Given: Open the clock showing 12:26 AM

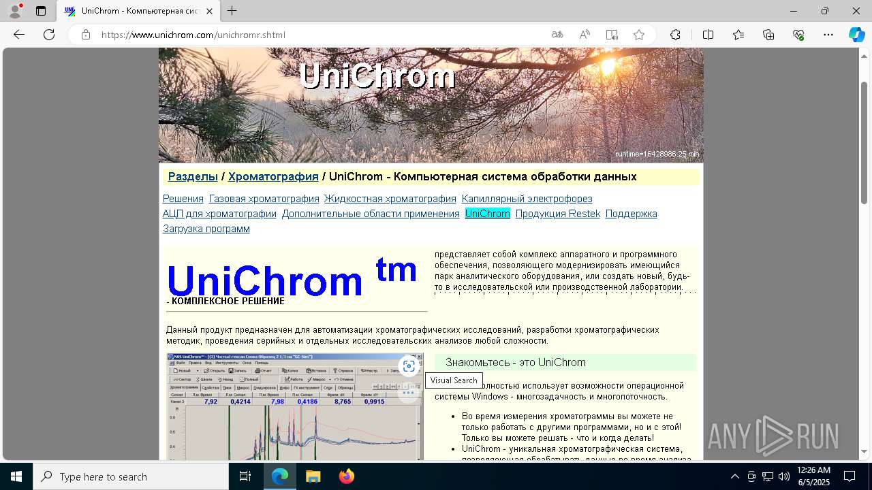Looking at the screenshot, I should (813, 476).
